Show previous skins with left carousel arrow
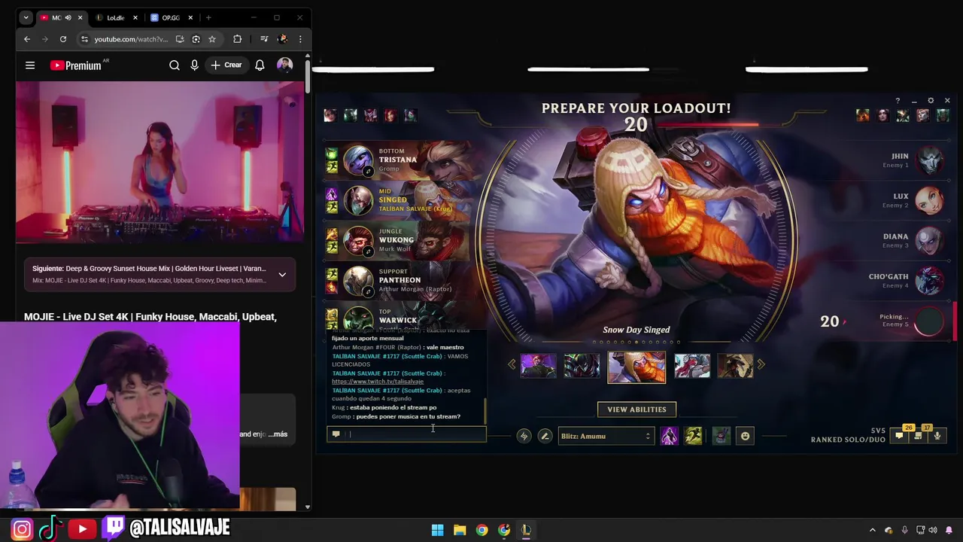The height and width of the screenshot is (542, 963). (512, 364)
